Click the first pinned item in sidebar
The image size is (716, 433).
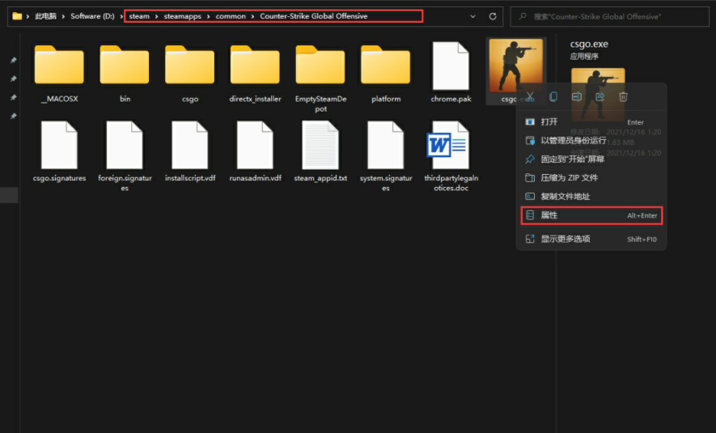pos(13,60)
